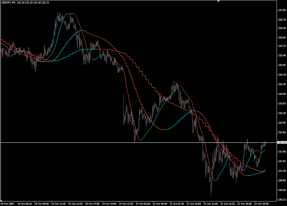Click price scale label 234.35
This screenshot has height=206, width=287.
point(282,84)
